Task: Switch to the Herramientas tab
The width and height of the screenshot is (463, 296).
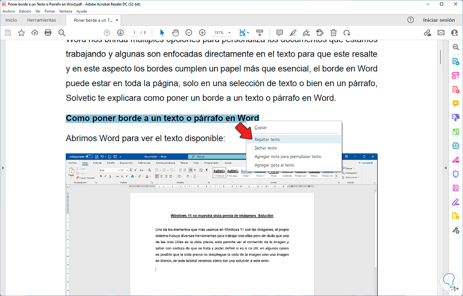Action: click(41, 20)
